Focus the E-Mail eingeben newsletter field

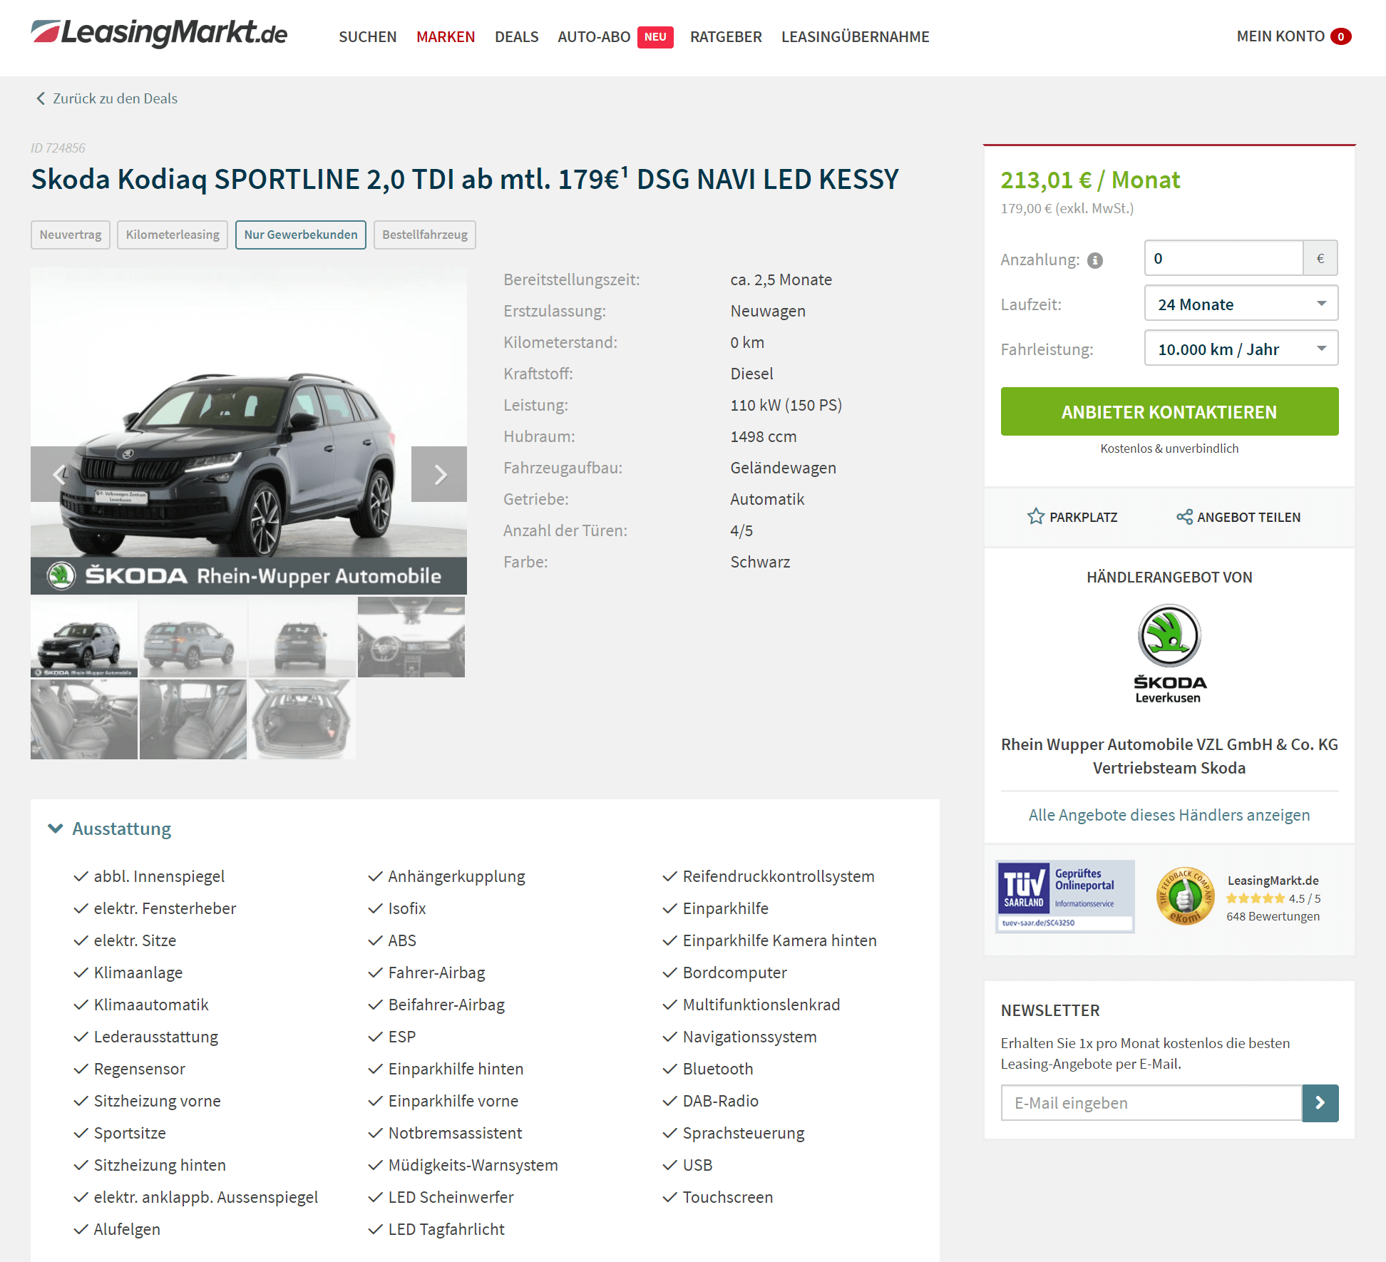[1151, 1103]
